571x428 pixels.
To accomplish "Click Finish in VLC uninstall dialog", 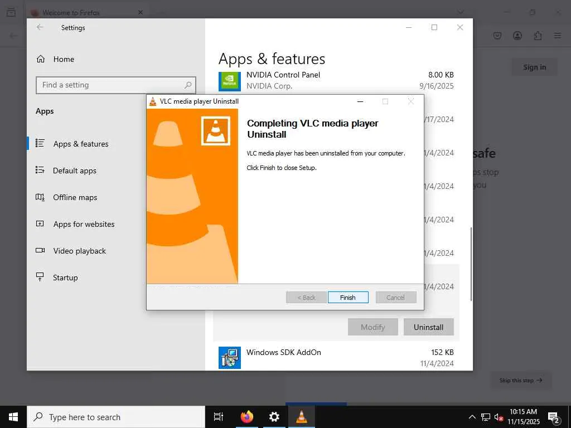I will [348, 298].
